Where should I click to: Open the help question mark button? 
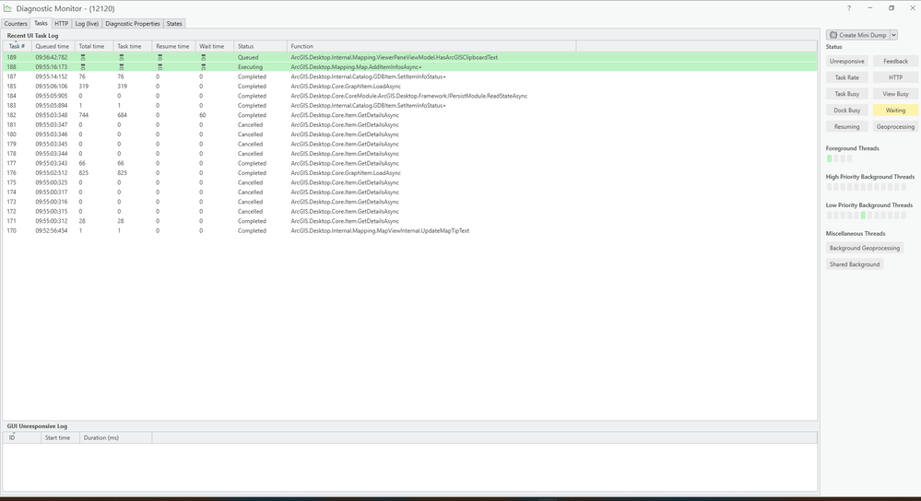coord(849,8)
